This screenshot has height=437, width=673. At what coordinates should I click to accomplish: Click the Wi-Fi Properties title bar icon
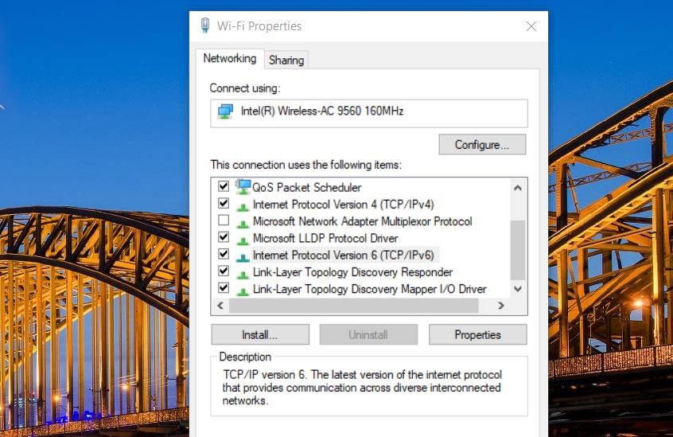click(205, 25)
